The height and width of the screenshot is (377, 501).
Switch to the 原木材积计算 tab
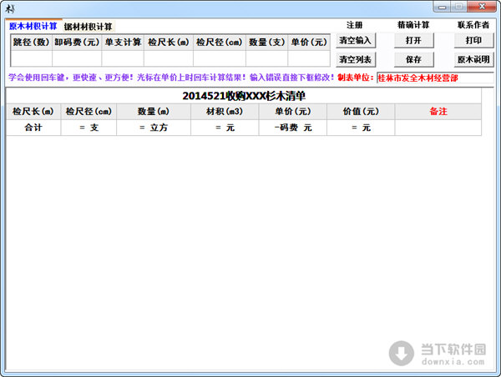(33, 26)
